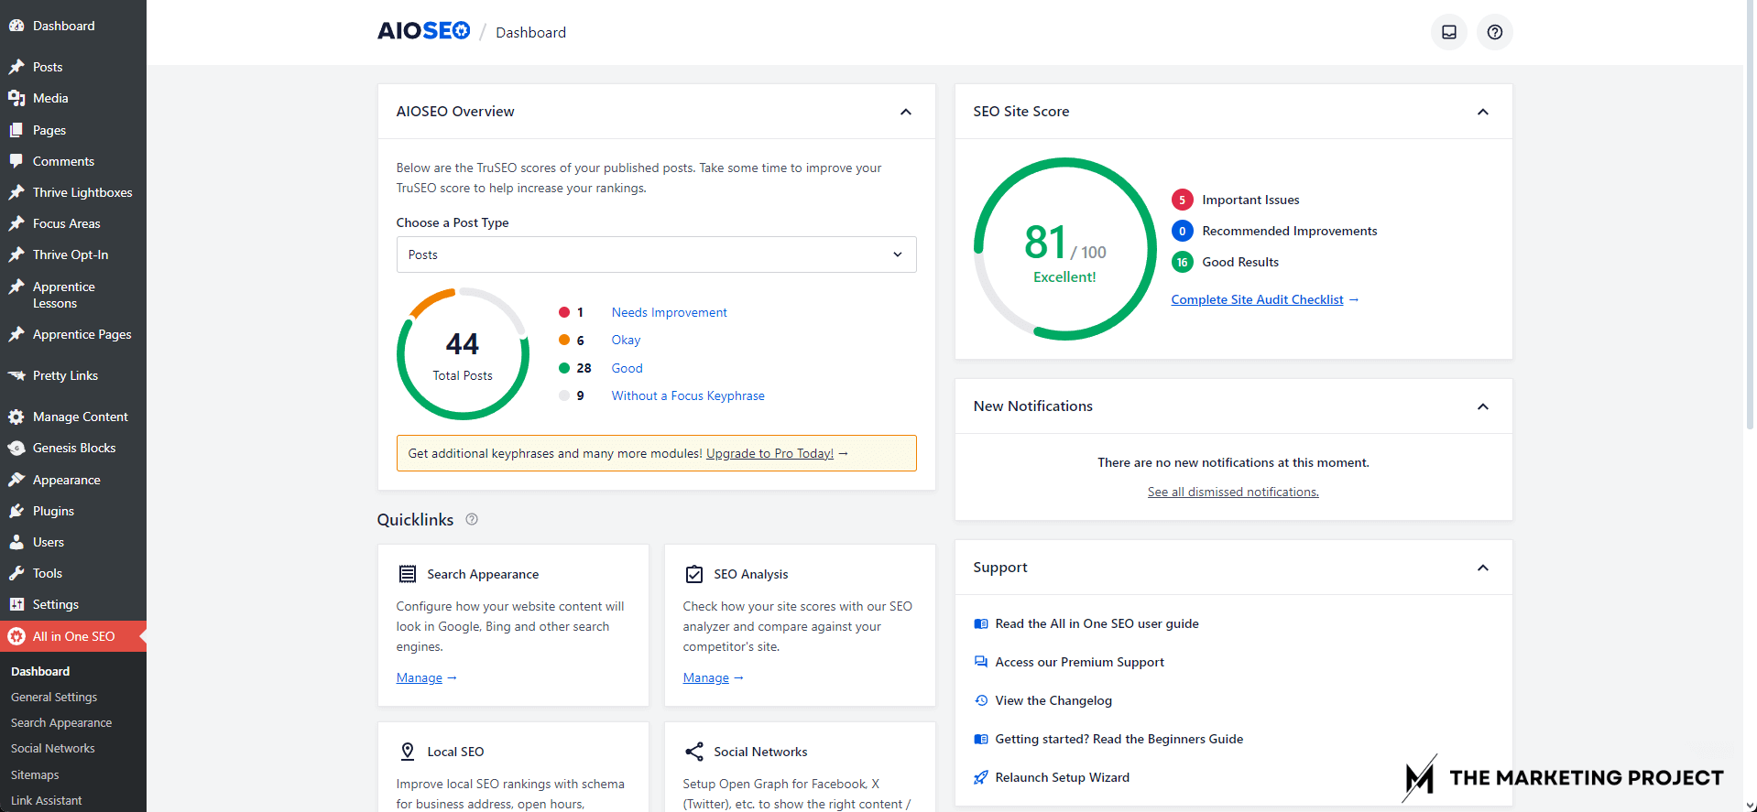
Task: Open the Settings menu in sidebar
Action: pos(73,604)
